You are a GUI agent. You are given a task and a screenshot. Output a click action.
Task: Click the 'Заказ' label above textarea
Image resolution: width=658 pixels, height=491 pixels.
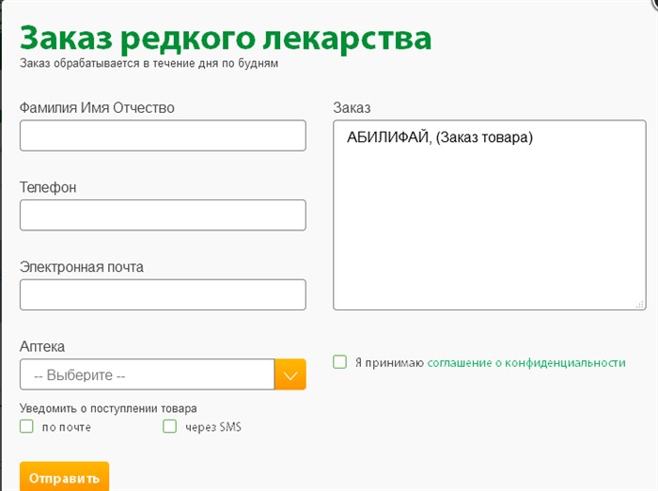tap(352, 108)
